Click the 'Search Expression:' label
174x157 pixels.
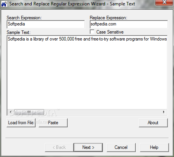(x=24, y=18)
